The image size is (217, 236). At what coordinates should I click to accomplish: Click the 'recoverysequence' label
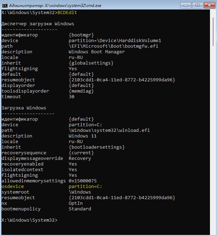click(24, 153)
